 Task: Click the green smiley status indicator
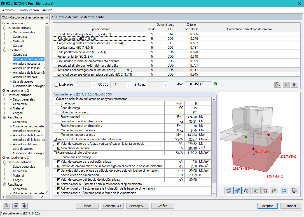(x=215, y=84)
